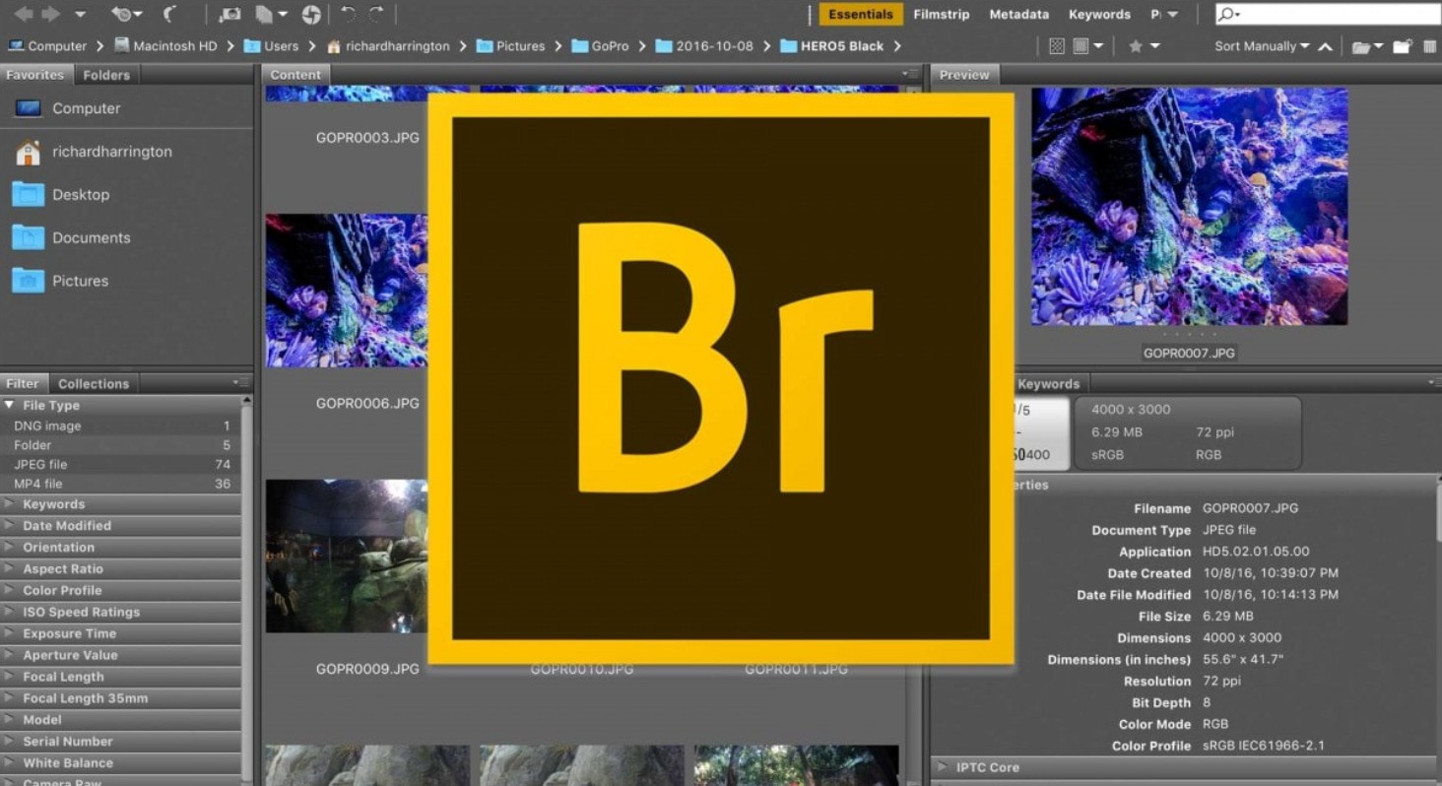Click the GOPR0003.JPG file name
The height and width of the screenshot is (786, 1442).
[x=367, y=138]
